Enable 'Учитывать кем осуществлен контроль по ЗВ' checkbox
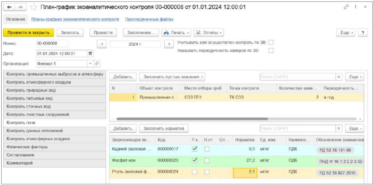 pyautogui.click(x=271, y=42)
